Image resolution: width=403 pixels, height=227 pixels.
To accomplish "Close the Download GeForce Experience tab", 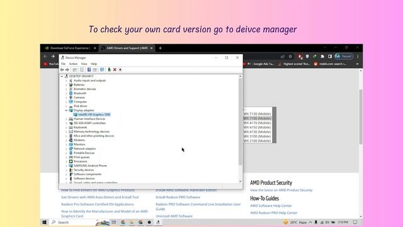I will click(95, 48).
